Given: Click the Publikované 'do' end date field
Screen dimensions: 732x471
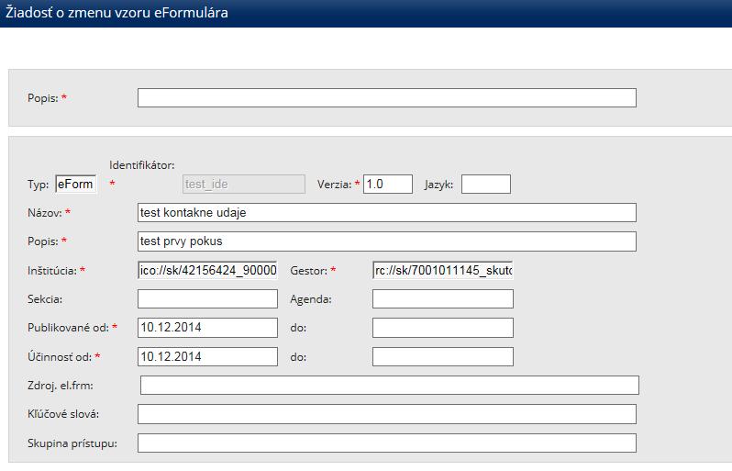Looking at the screenshot, I should pos(442,328).
